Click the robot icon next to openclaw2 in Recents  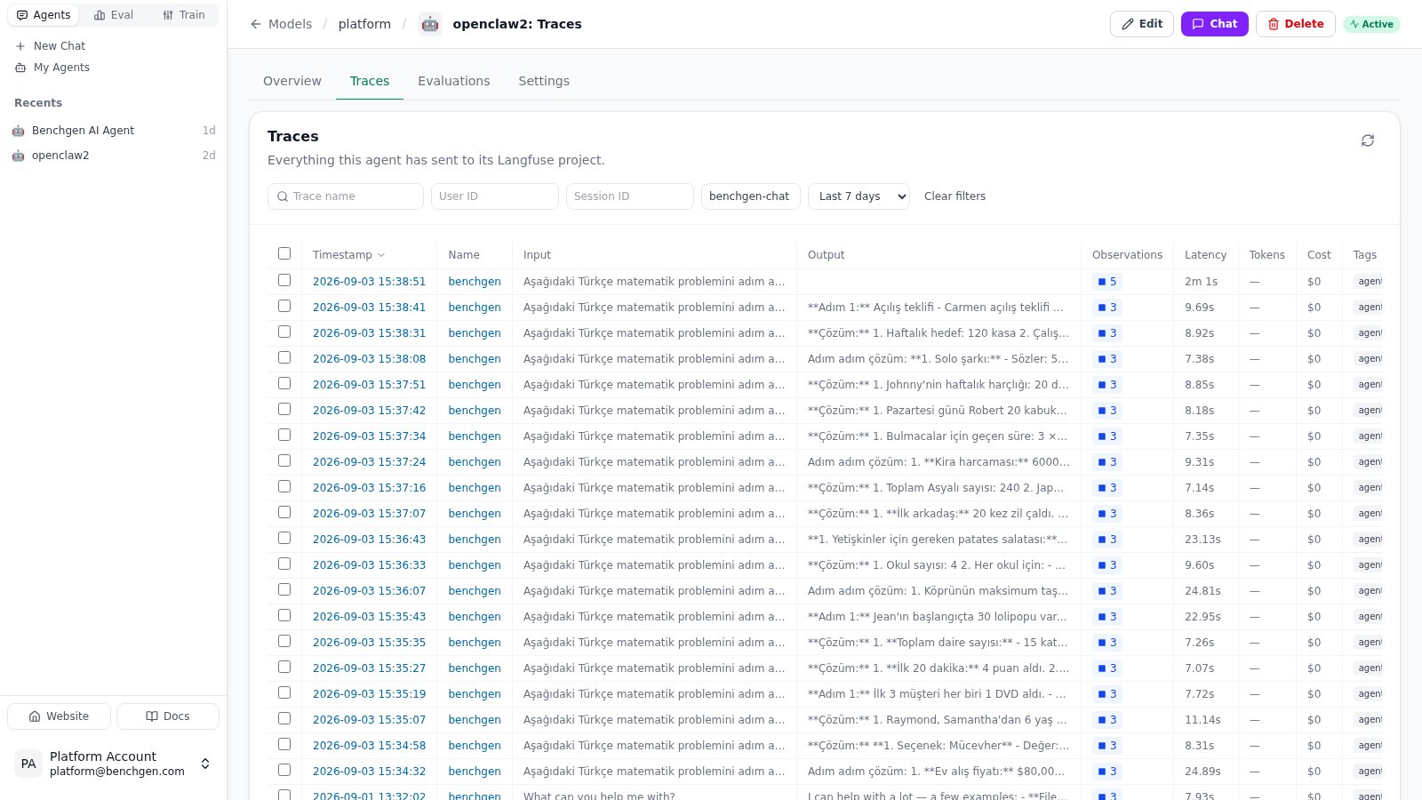point(19,156)
